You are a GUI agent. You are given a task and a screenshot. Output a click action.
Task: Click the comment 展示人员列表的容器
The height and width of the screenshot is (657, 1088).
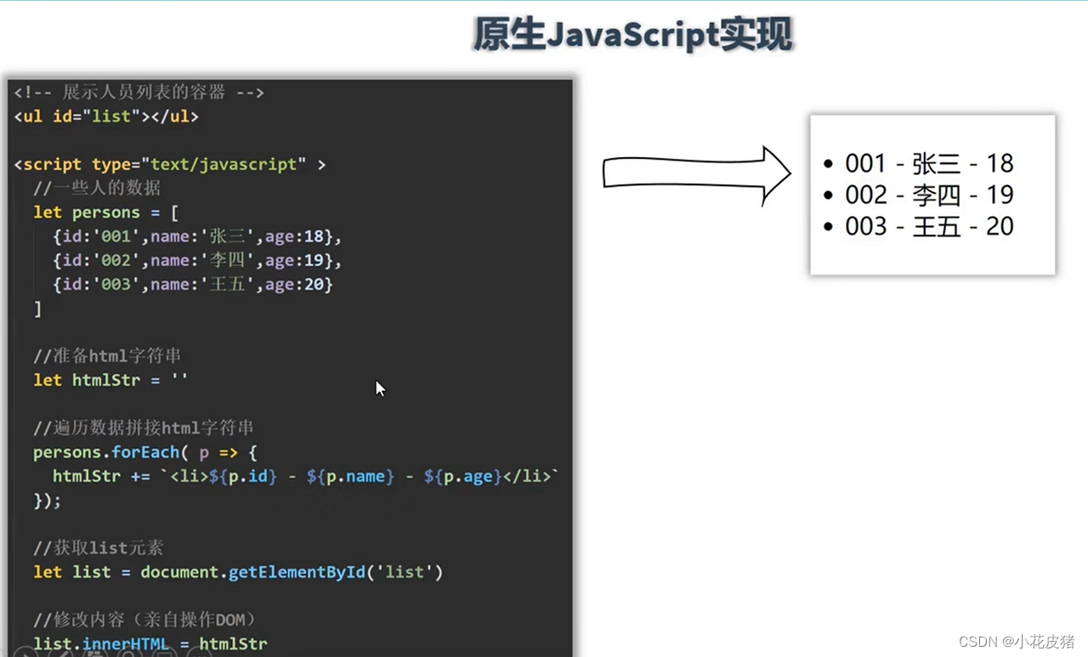point(139,92)
